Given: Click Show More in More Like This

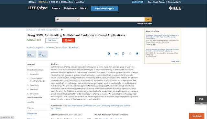Looking at the screenshot, I should tap(175, 61).
